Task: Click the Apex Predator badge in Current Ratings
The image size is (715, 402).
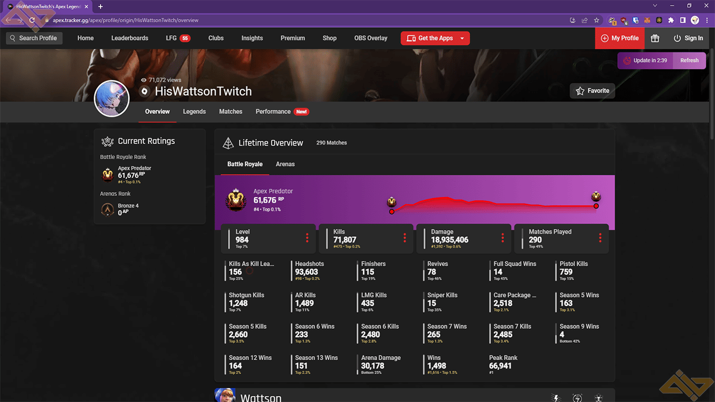Action: point(108,175)
